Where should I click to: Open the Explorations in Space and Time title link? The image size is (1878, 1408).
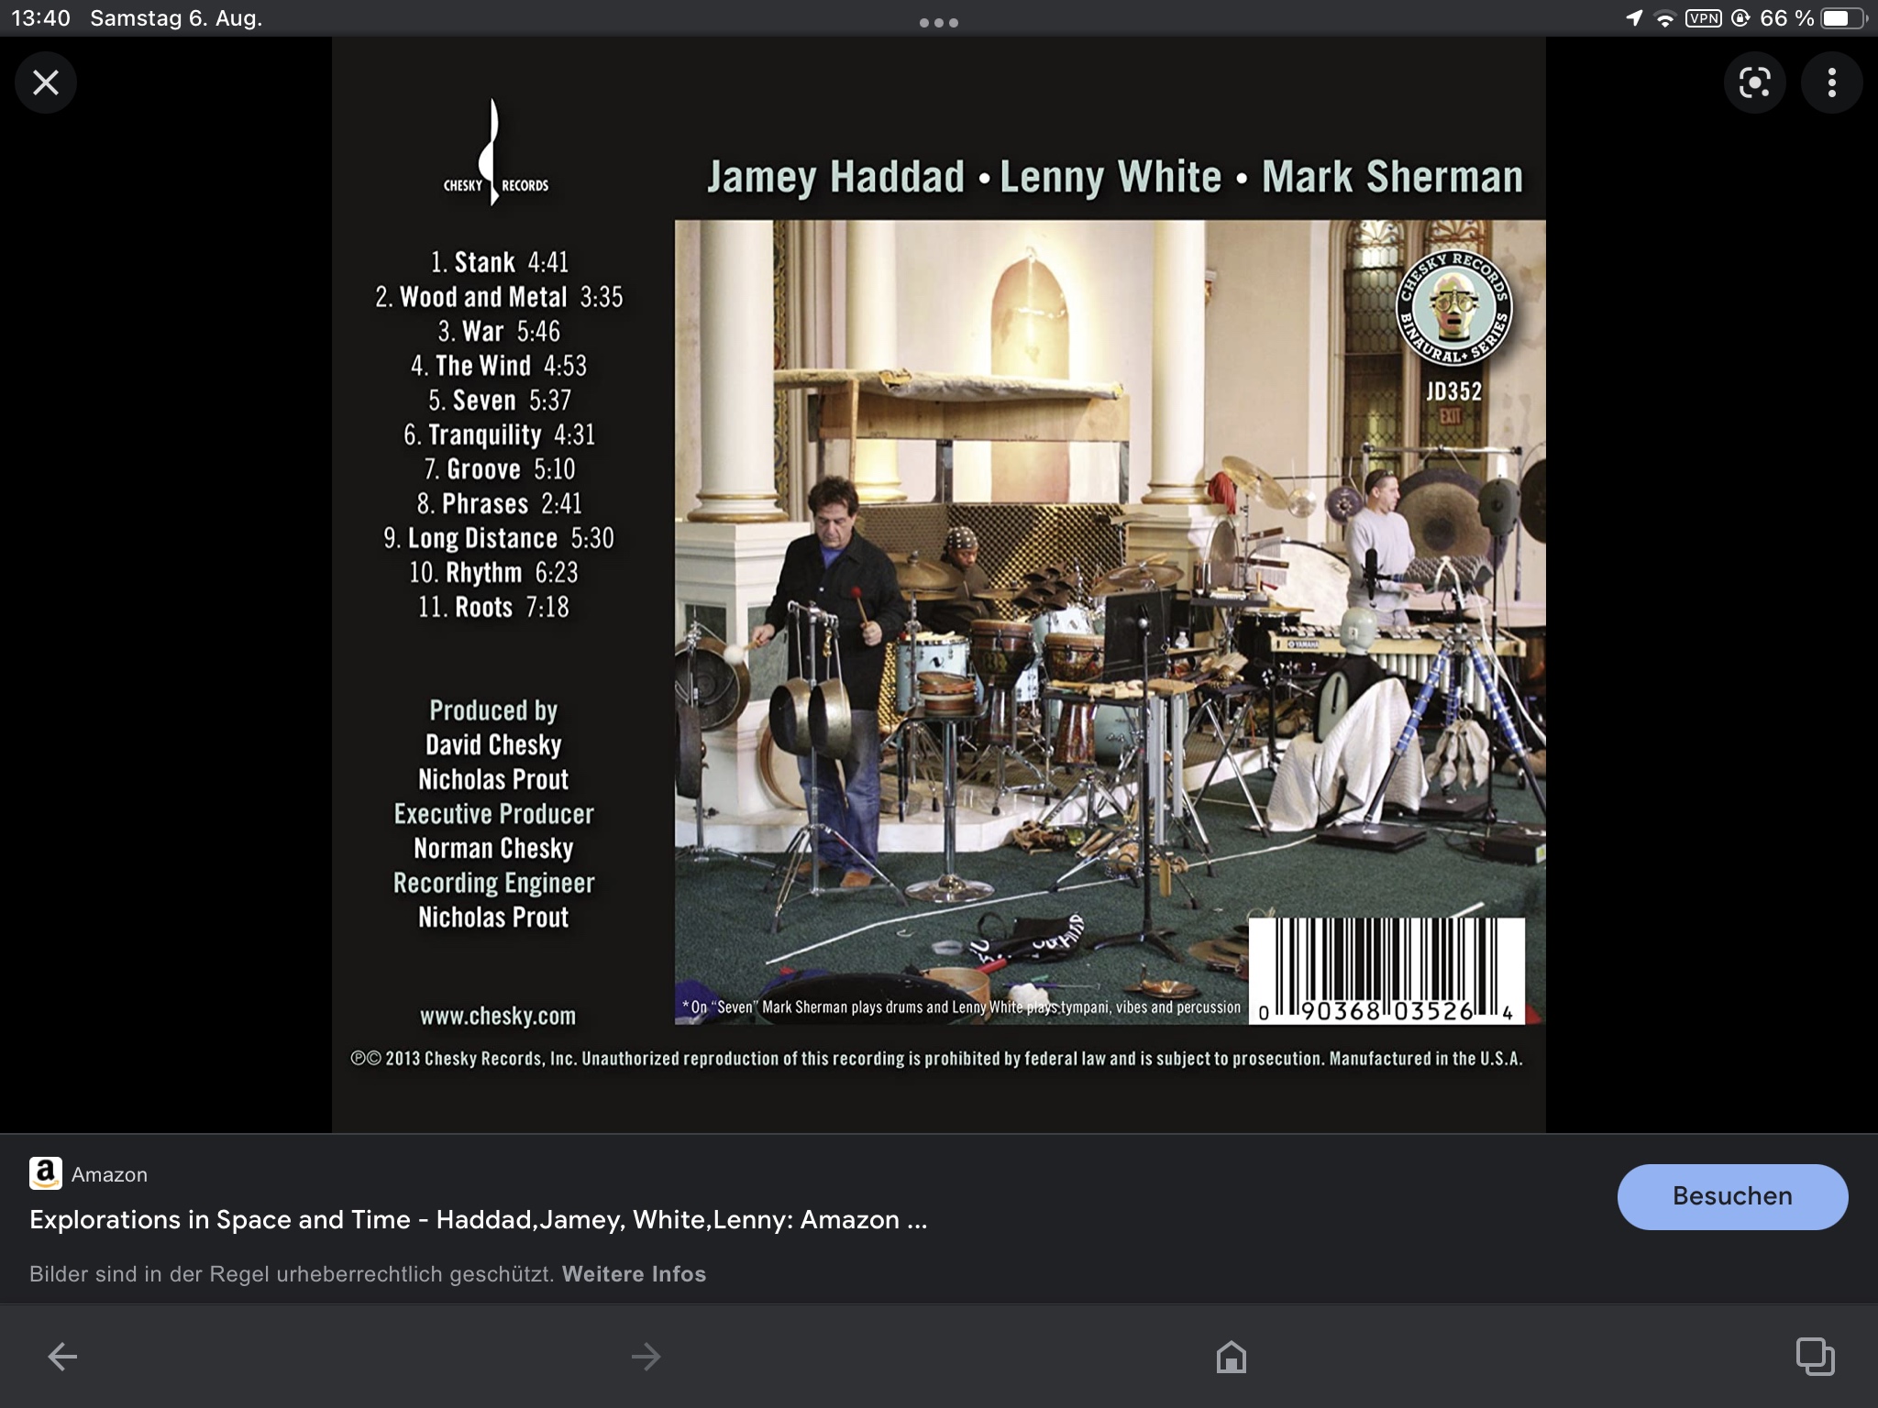(478, 1219)
